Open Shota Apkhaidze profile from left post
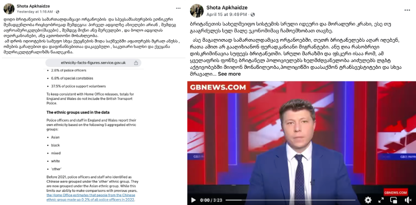 (33, 6)
